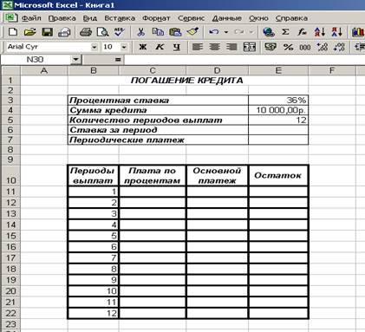Paste from the clipboard icon

[175, 32]
